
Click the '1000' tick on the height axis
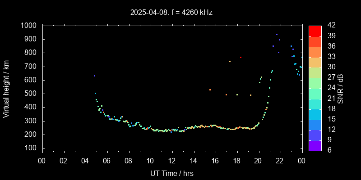coord(30,26)
